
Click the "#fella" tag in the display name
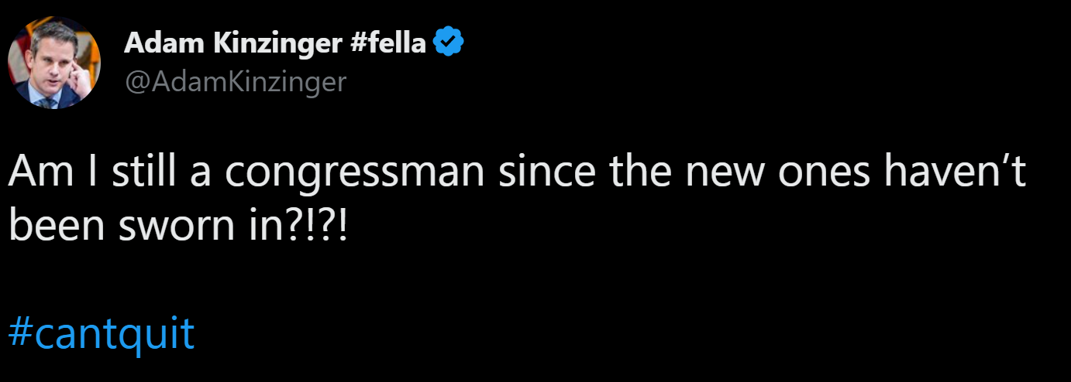tap(387, 44)
